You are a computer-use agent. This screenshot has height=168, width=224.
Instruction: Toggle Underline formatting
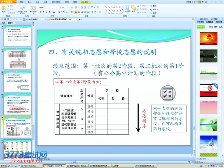[46, 12]
